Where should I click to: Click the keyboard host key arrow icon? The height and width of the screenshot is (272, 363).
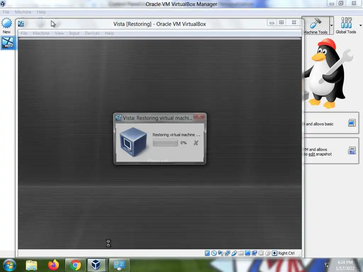(x=274, y=253)
